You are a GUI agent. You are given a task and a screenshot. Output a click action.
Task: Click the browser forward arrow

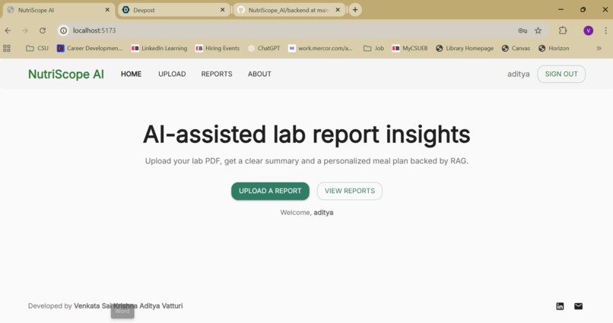coord(25,30)
